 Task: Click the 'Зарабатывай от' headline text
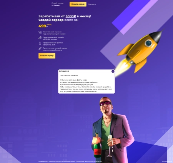point(52,16)
